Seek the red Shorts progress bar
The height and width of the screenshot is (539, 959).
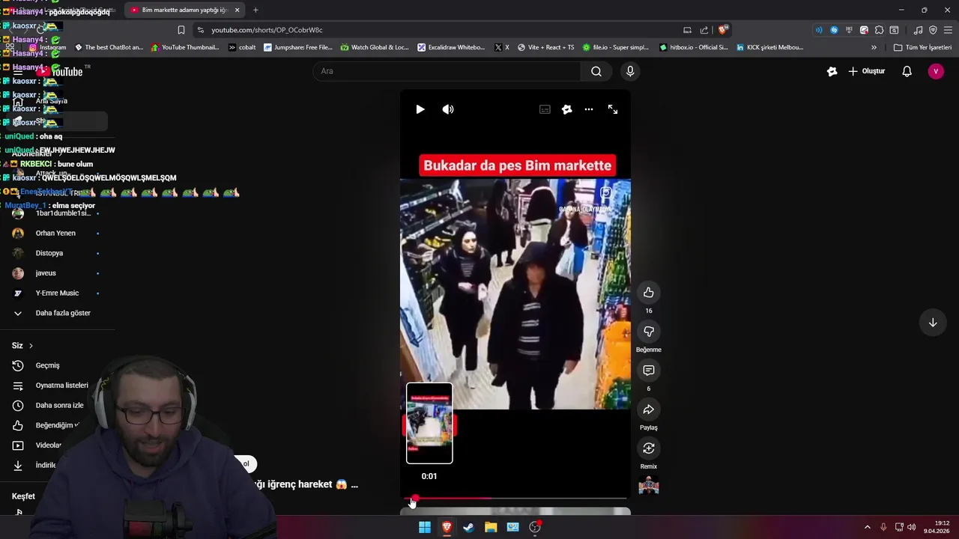[515, 499]
